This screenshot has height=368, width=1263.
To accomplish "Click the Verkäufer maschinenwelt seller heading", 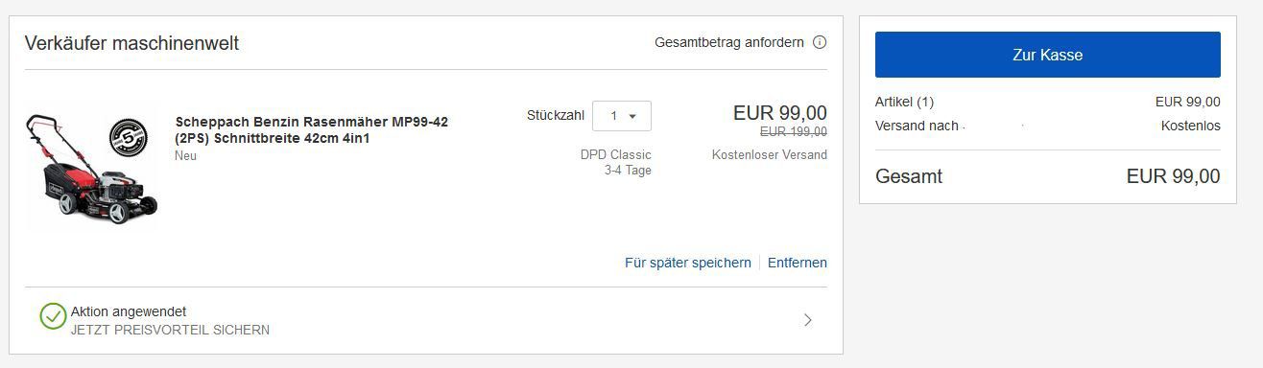I will [x=131, y=43].
